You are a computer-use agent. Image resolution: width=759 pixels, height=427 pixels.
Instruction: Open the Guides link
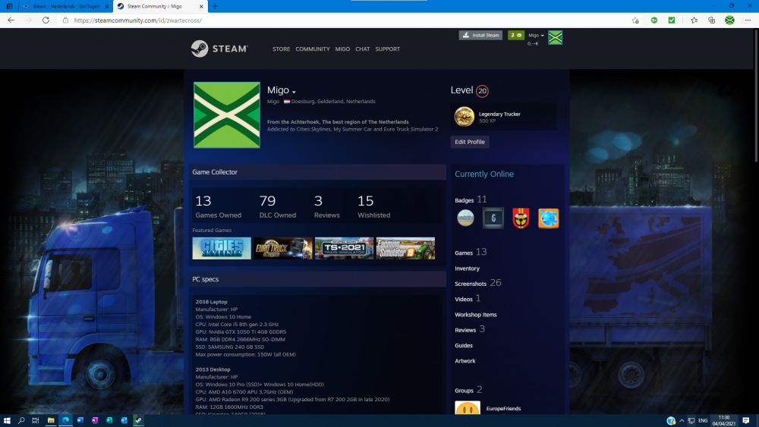click(463, 345)
